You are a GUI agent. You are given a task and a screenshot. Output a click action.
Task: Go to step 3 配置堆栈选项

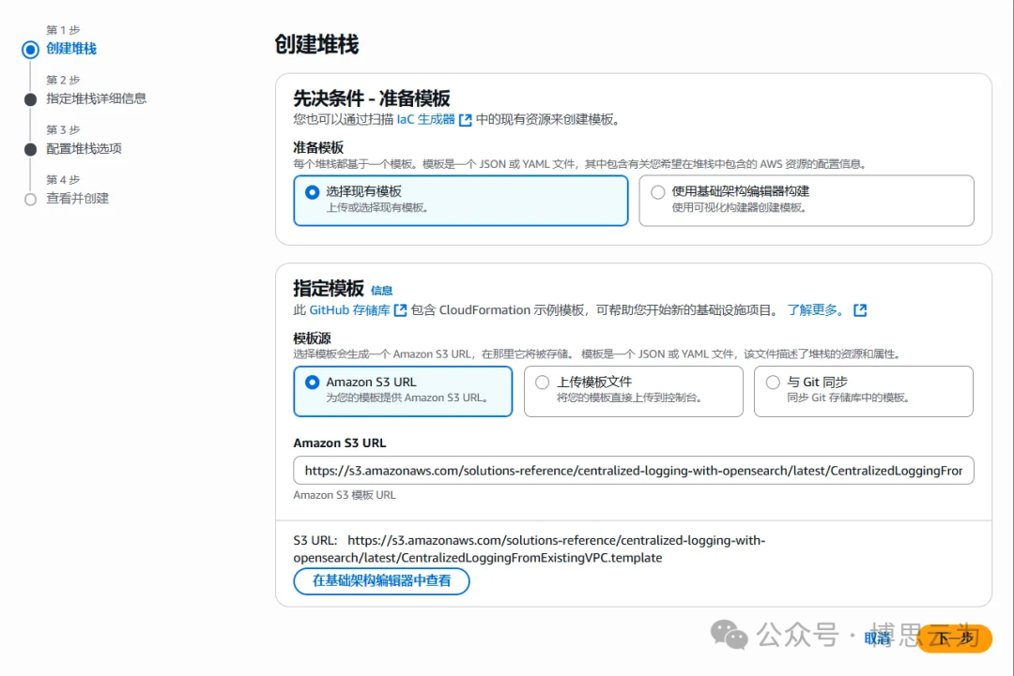coord(84,148)
